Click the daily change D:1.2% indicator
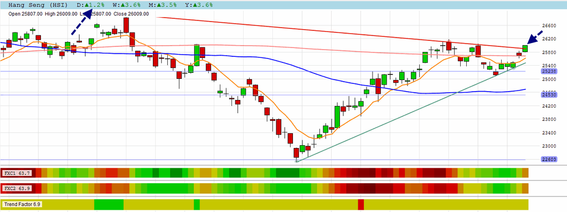The image size is (567, 212). click(x=91, y=5)
